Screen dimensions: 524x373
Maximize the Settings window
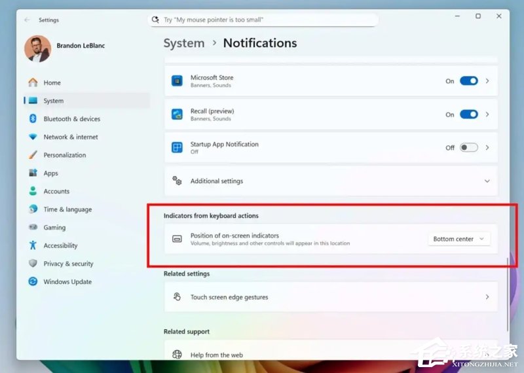tap(478, 16)
